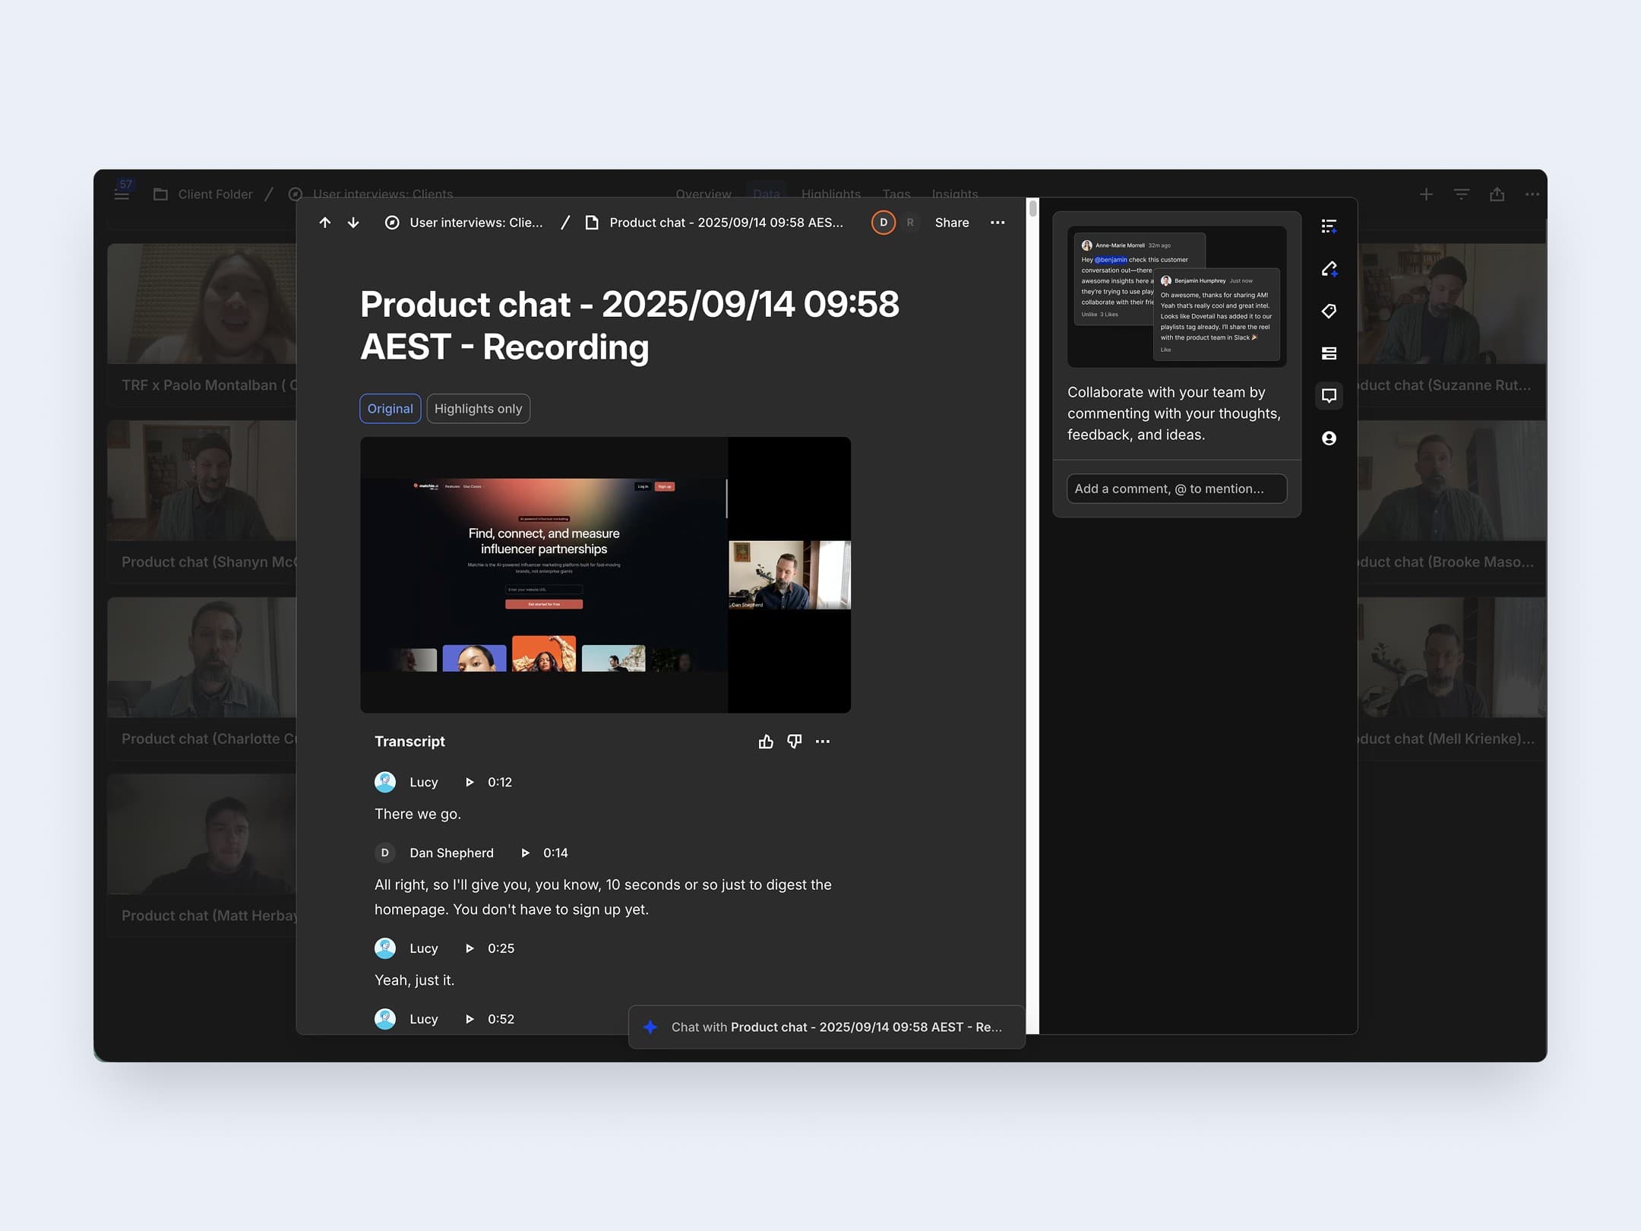This screenshot has width=1641, height=1231.
Task: Open the filter icon in header
Action: click(x=1461, y=195)
